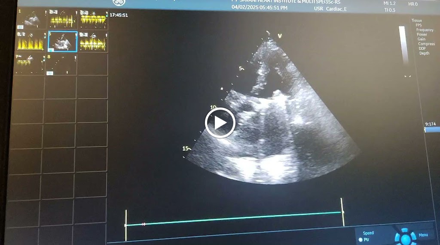Open the Doppler thumbnail in third row

pyautogui.click(x=30, y=64)
